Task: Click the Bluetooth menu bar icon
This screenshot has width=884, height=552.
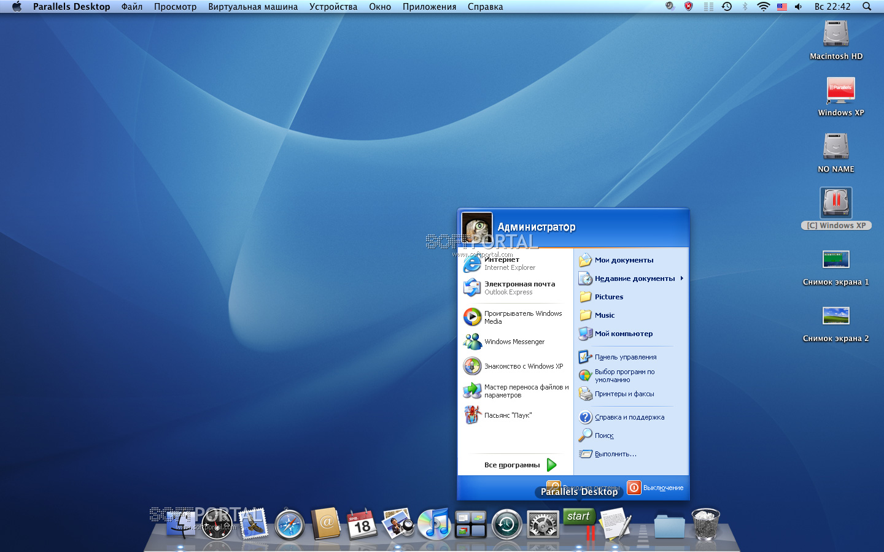Action: [x=745, y=7]
